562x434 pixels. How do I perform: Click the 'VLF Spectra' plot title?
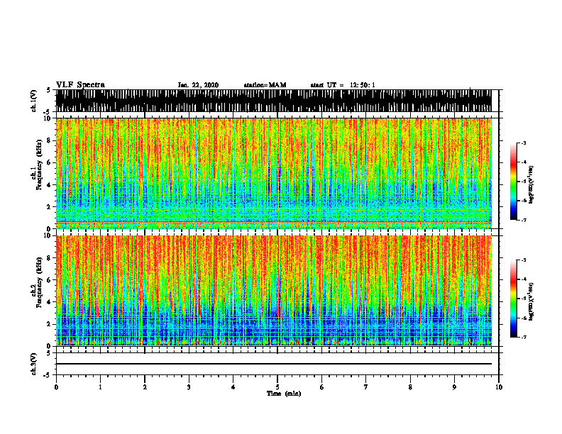(x=80, y=85)
